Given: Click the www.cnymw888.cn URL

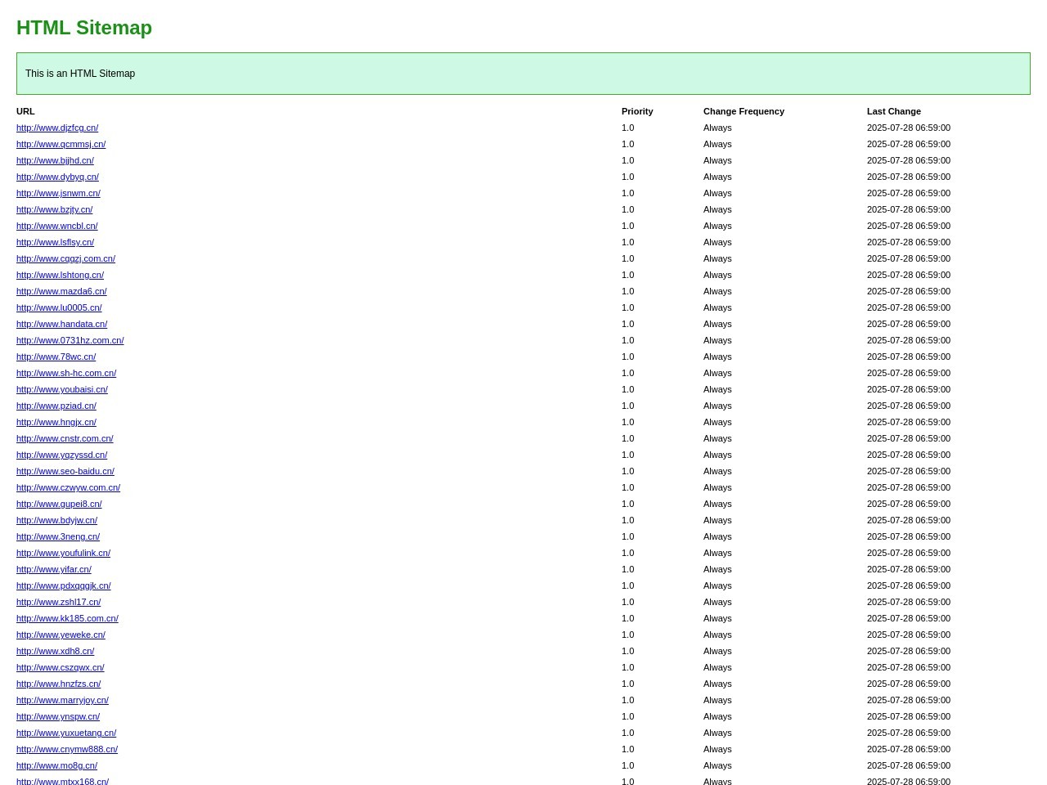Looking at the screenshot, I should click(67, 749).
